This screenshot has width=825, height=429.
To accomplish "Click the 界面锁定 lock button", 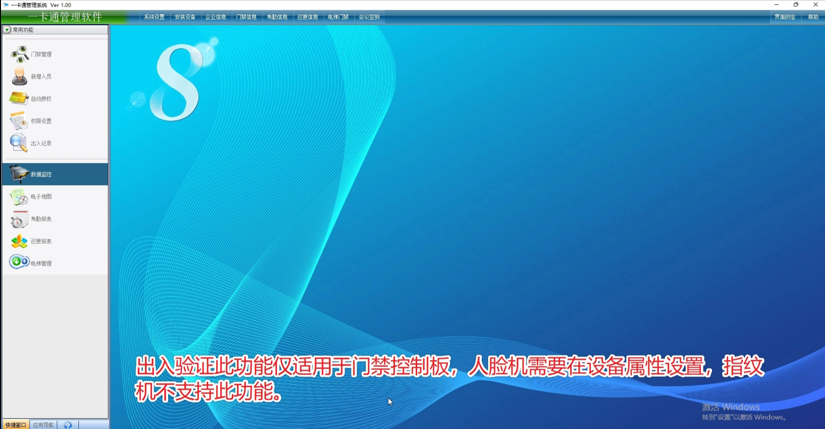I will pos(785,17).
